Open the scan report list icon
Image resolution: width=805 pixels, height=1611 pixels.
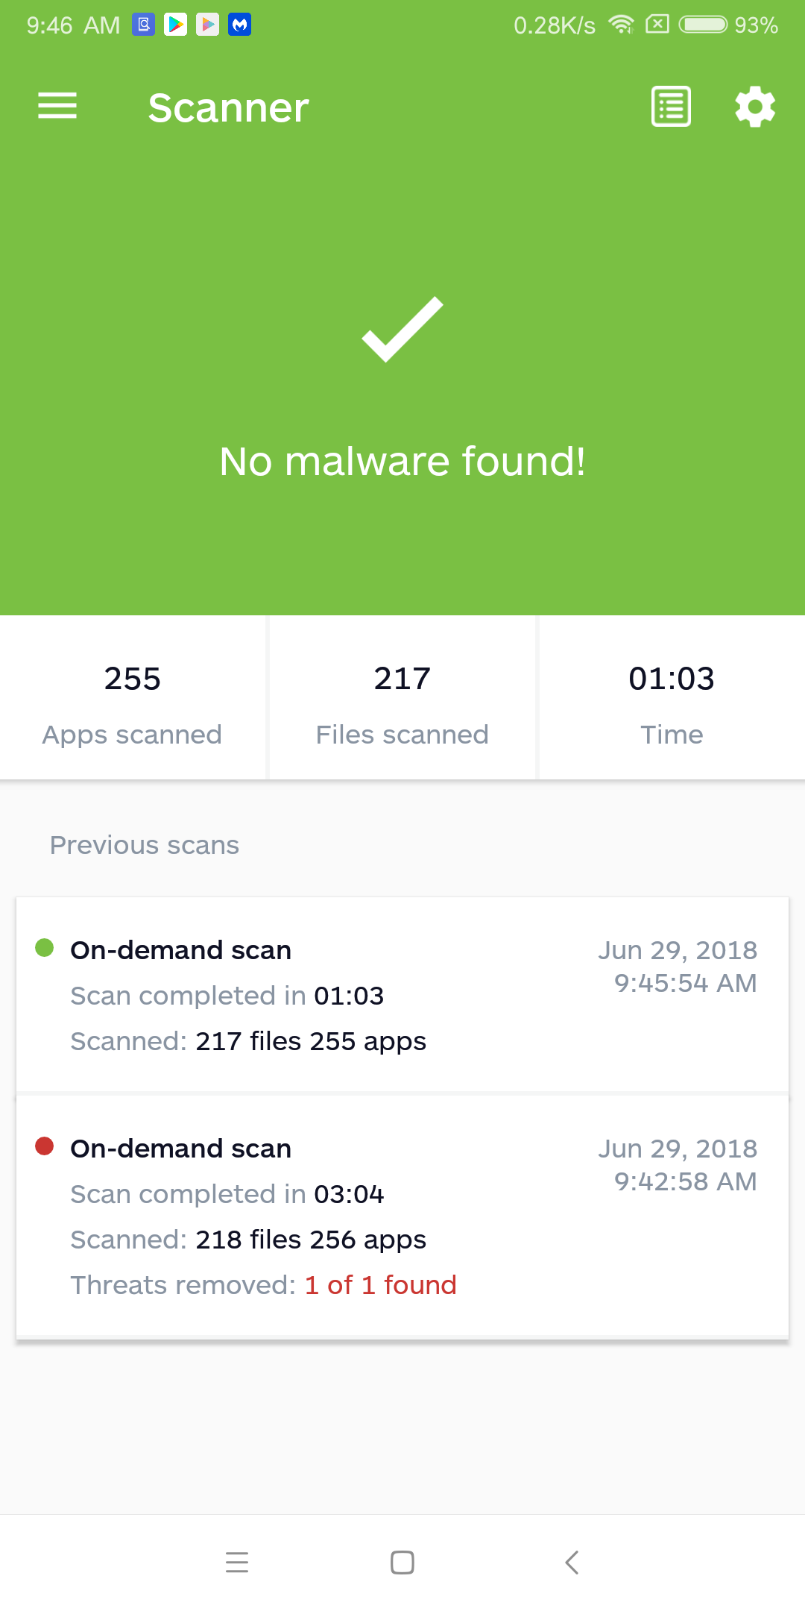click(671, 107)
